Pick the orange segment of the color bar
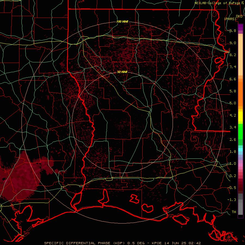This screenshot has width=245, height=245. pyautogui.click(x=240, y=94)
